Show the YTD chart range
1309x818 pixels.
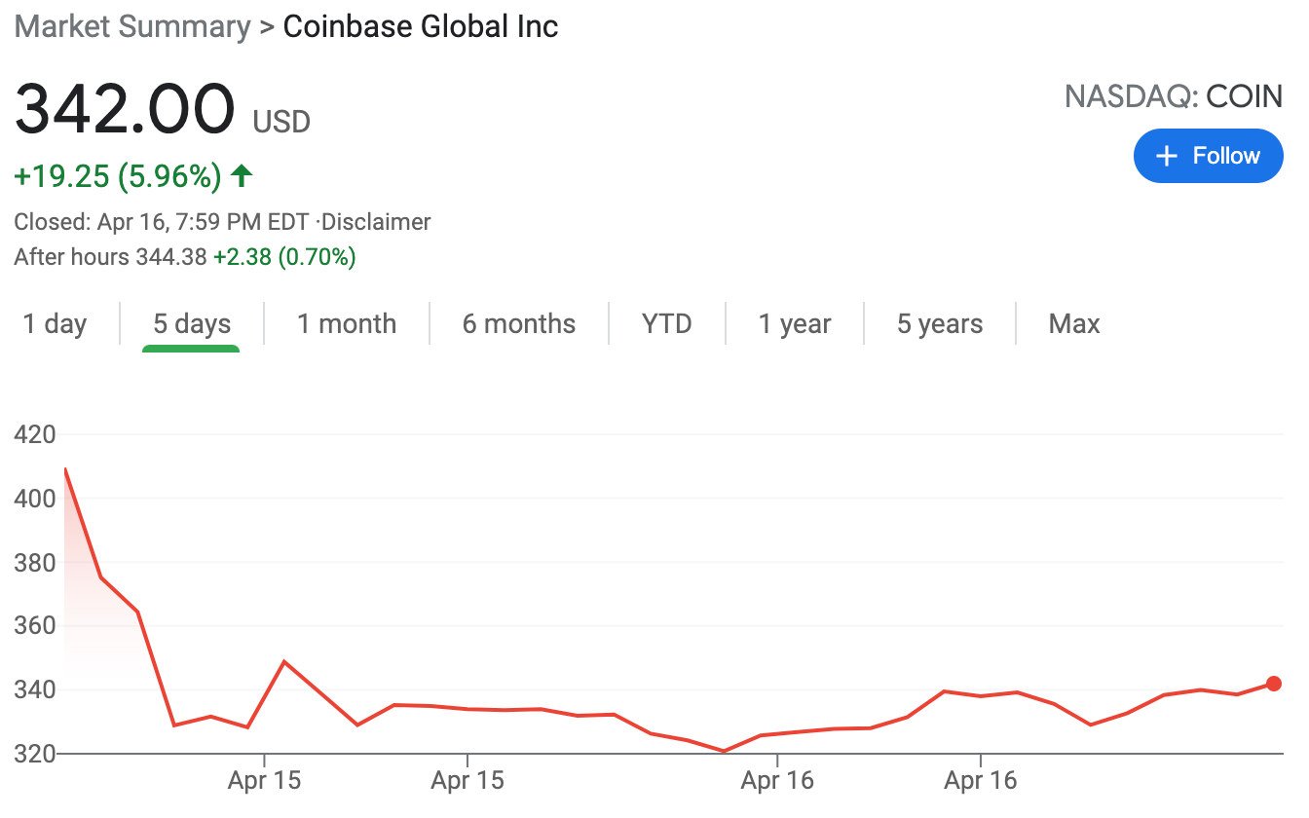pyautogui.click(x=667, y=323)
